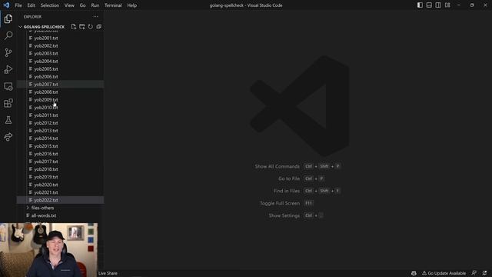Image resolution: width=492 pixels, height=277 pixels.
Task: Open yob2003.txt in the file tree
Action: (x=60, y=53)
